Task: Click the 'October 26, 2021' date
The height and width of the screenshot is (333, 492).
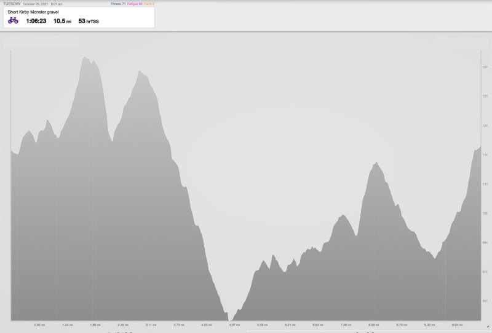Action: [x=36, y=4]
